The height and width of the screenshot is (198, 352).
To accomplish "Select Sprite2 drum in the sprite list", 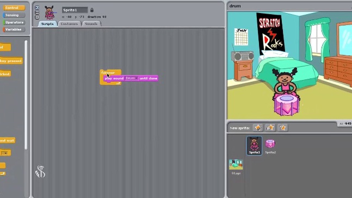I will [x=270, y=146].
